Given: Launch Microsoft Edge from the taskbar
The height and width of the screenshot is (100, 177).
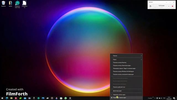Looking at the screenshot, I should coord(7,98).
